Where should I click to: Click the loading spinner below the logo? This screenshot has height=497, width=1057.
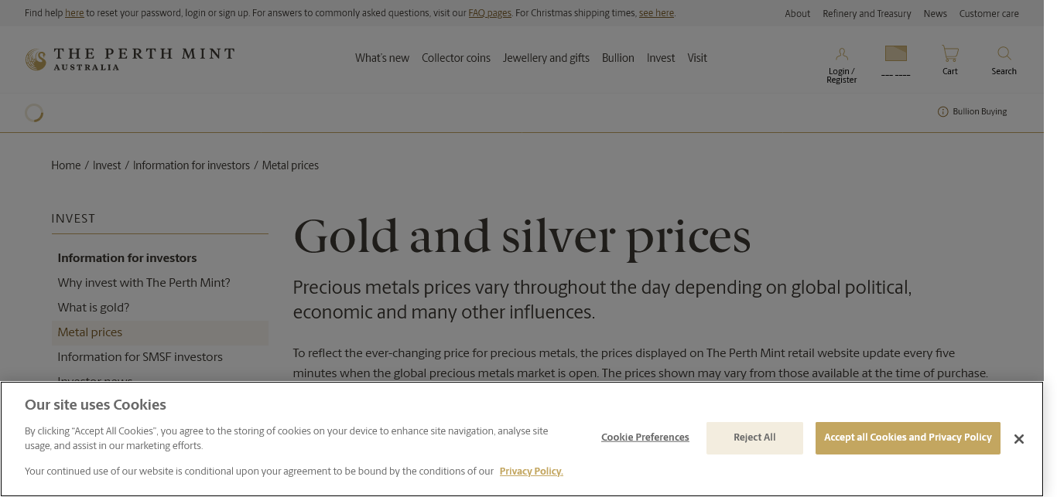[x=34, y=113]
